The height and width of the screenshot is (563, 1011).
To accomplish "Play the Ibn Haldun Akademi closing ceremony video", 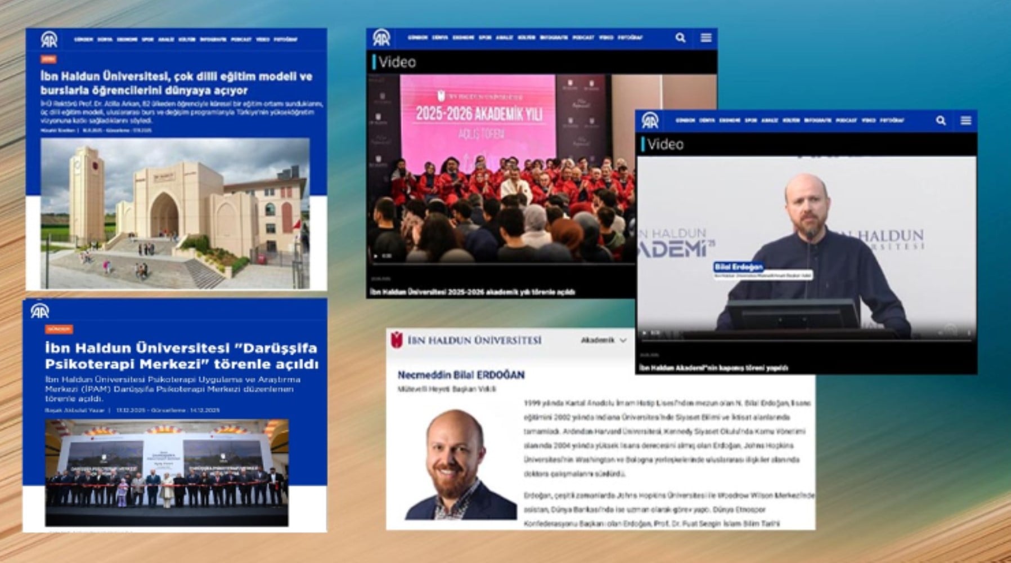I will (x=645, y=333).
